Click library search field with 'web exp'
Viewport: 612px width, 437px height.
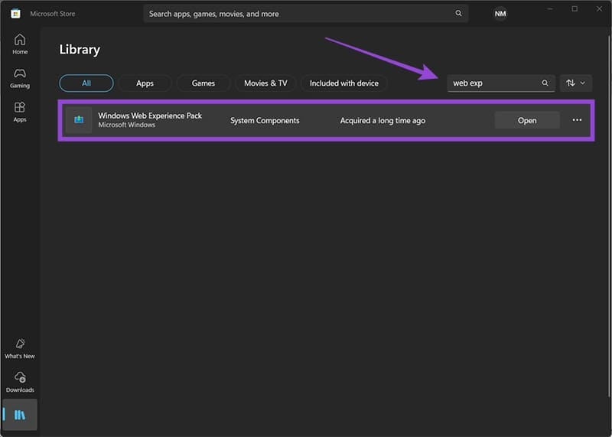click(501, 83)
